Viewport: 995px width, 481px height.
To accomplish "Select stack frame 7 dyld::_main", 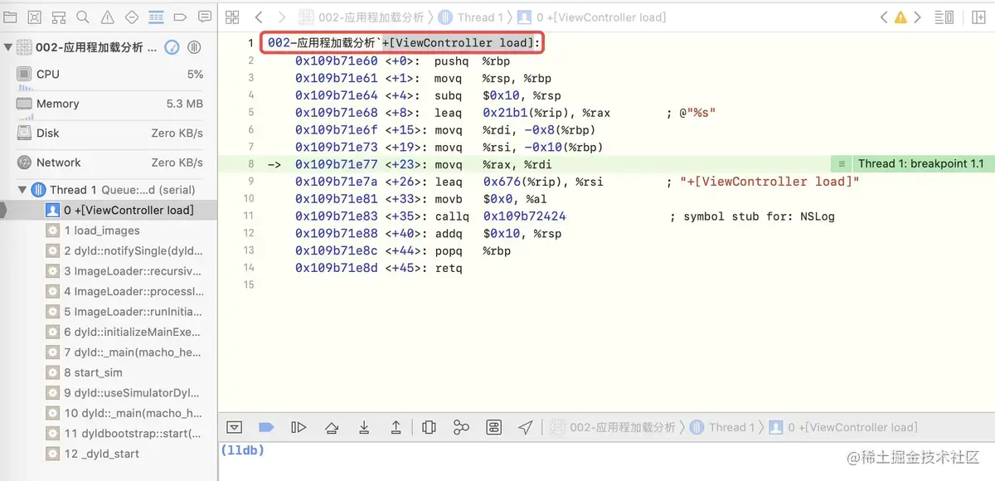I will pyautogui.click(x=109, y=352).
